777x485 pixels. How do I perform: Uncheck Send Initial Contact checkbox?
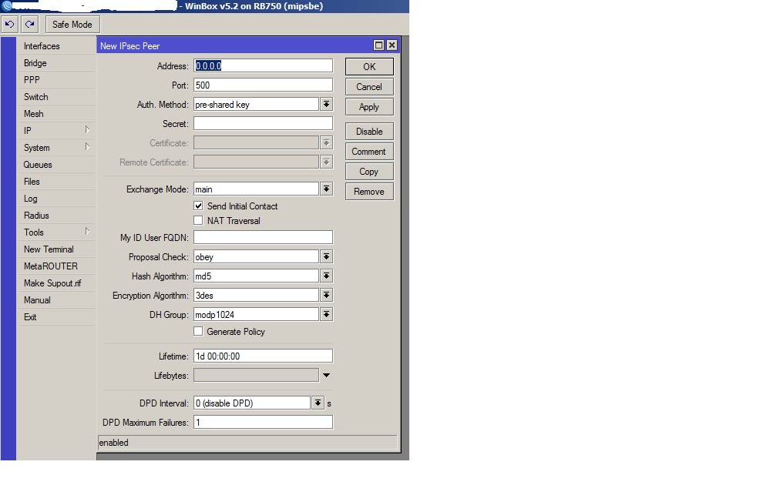198,206
